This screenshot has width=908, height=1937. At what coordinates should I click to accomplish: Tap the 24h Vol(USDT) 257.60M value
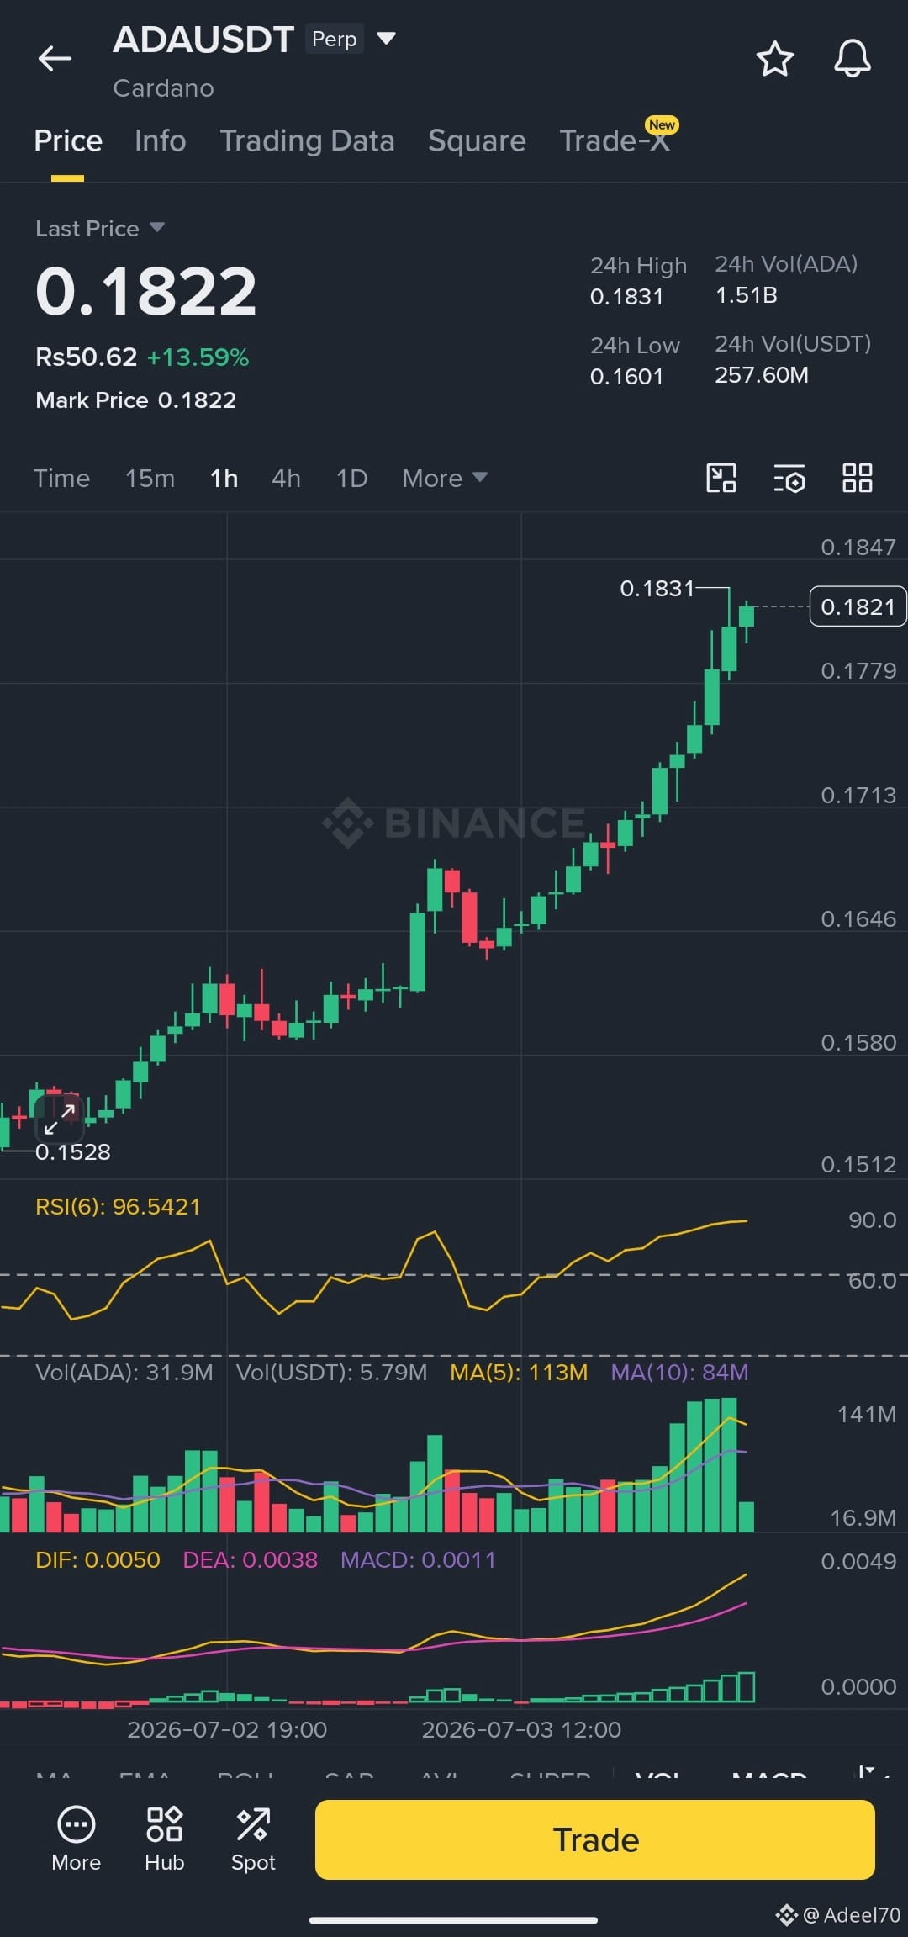coord(762,374)
